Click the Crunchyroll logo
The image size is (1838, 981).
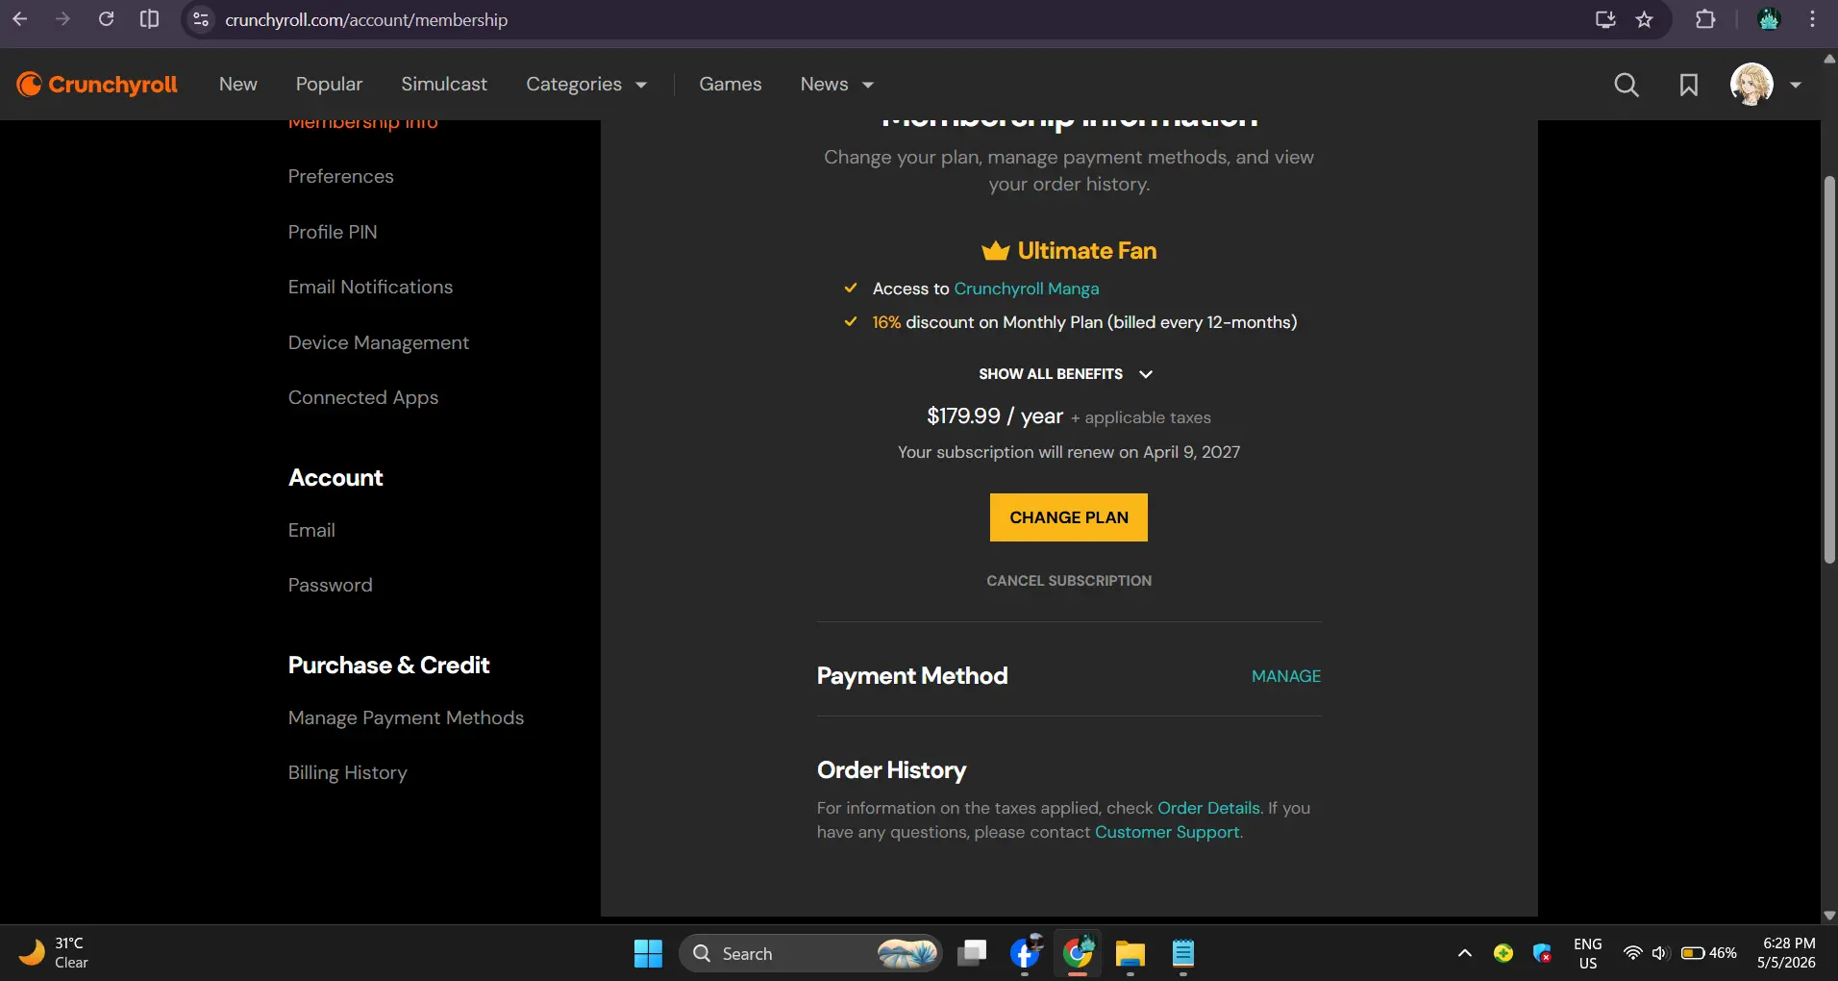tap(97, 85)
